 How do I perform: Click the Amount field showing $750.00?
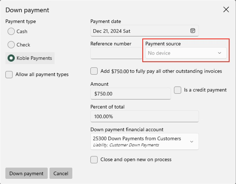[131, 93]
